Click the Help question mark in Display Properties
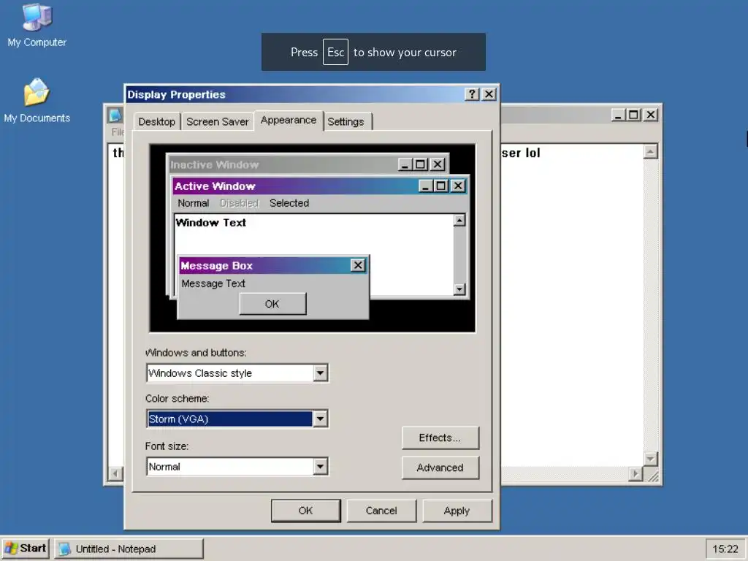The height and width of the screenshot is (561, 748). point(472,94)
